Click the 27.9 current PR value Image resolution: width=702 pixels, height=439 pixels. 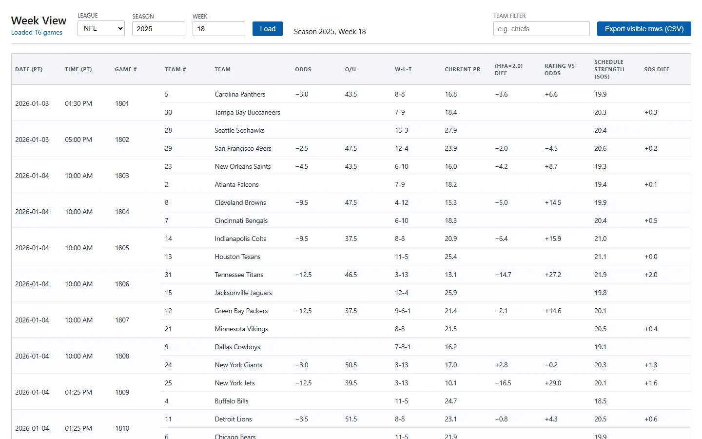click(451, 130)
